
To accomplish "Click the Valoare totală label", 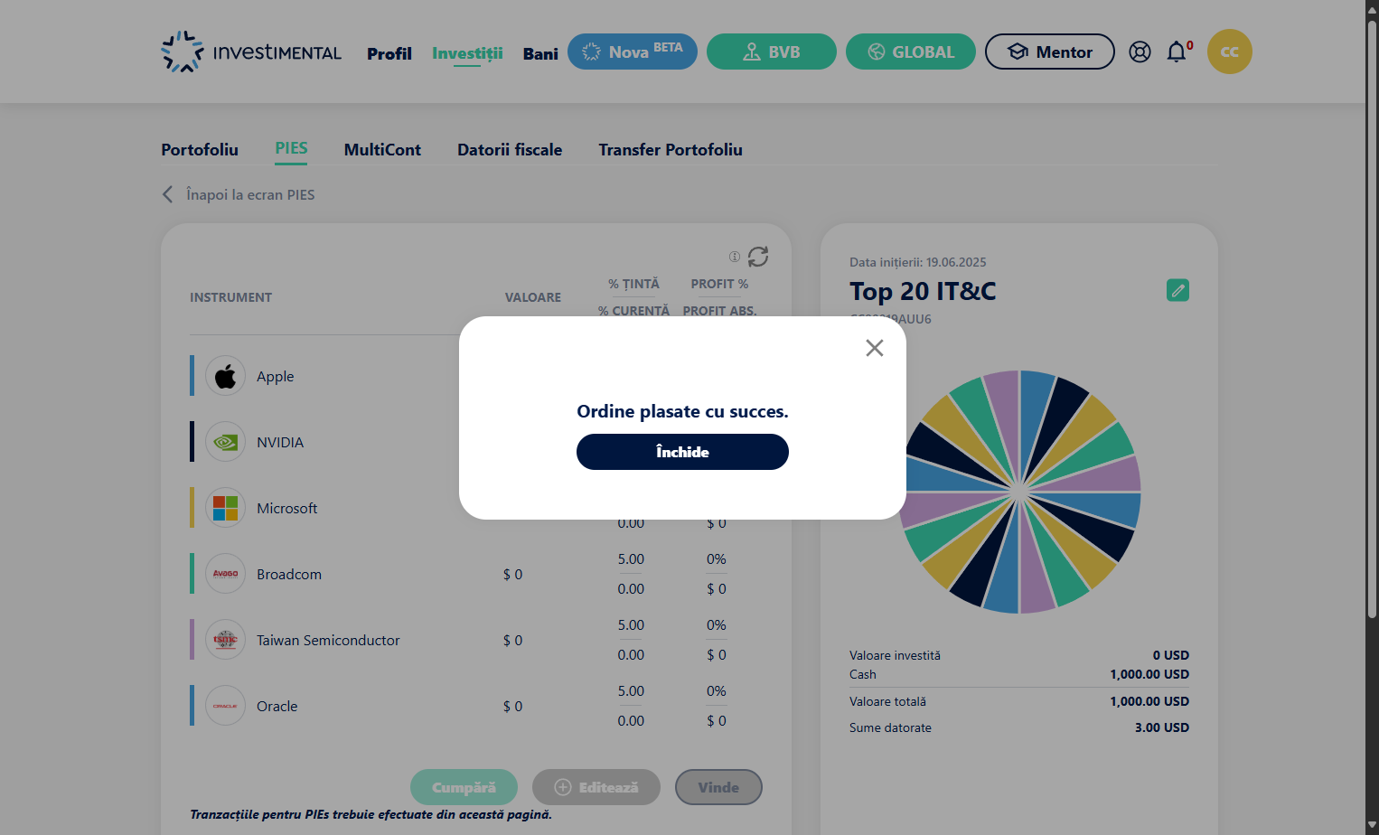I will pos(887,701).
